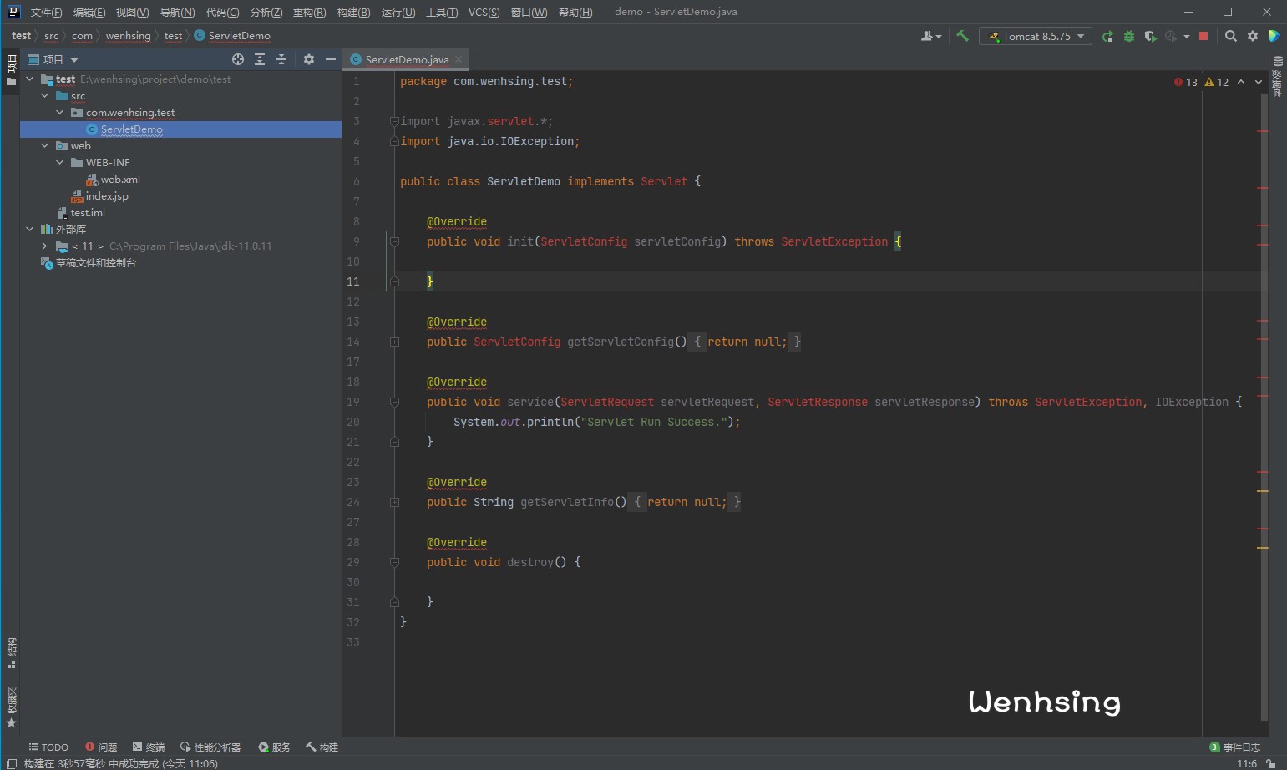Open the 导航(N) menu
1287x770 pixels.
(x=177, y=12)
